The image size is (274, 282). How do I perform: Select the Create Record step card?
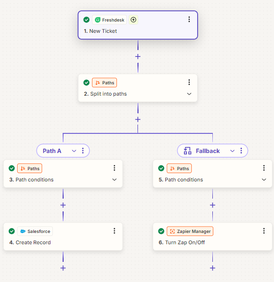coord(63,237)
